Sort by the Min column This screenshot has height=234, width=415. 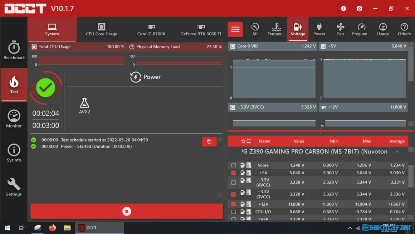click(334, 141)
